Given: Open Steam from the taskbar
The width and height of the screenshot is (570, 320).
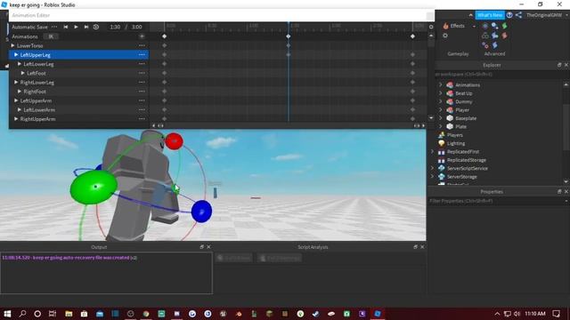Looking at the screenshot, I should point(315,314).
